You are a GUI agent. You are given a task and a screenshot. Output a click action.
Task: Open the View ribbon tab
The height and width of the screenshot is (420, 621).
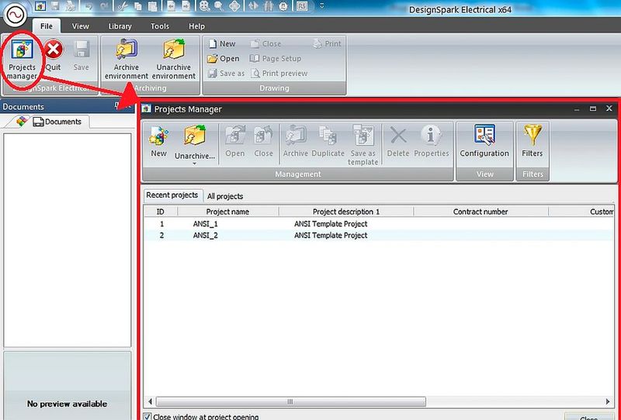tap(81, 26)
